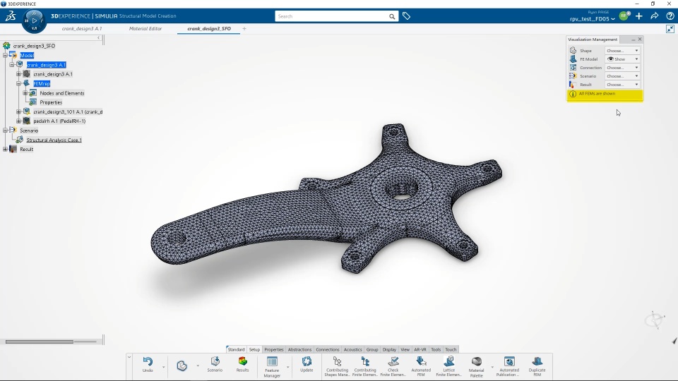Screen dimensions: 678x381
Task: Open the Feature Manager dropdown arrow
Action: click(x=288, y=366)
